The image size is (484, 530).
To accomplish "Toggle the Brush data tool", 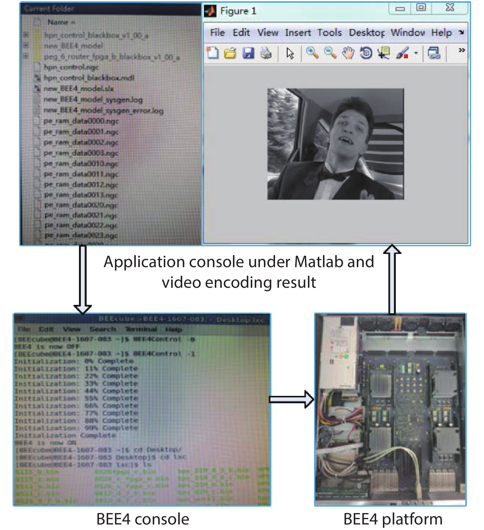I will (x=402, y=53).
